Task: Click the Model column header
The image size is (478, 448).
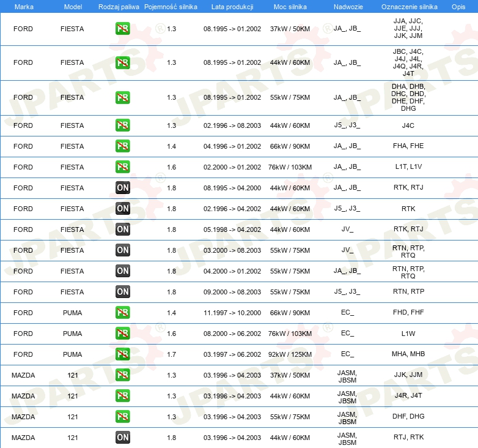Action: coord(73,7)
